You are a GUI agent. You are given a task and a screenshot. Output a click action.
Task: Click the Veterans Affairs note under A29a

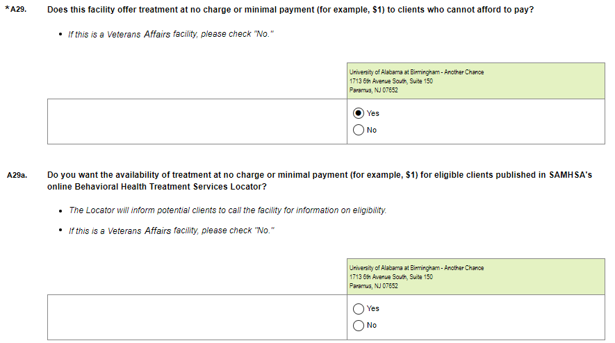tap(171, 231)
